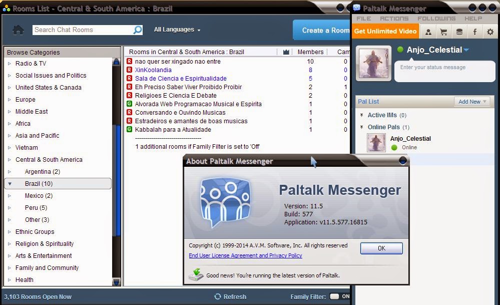The width and height of the screenshot is (500, 305).
Task: Open the Actions menu
Action: tap(394, 19)
